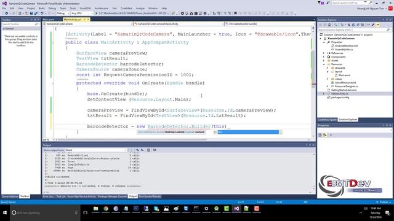Click the Visual Studio taskbar icon
394x221 pixels.
[236, 209]
